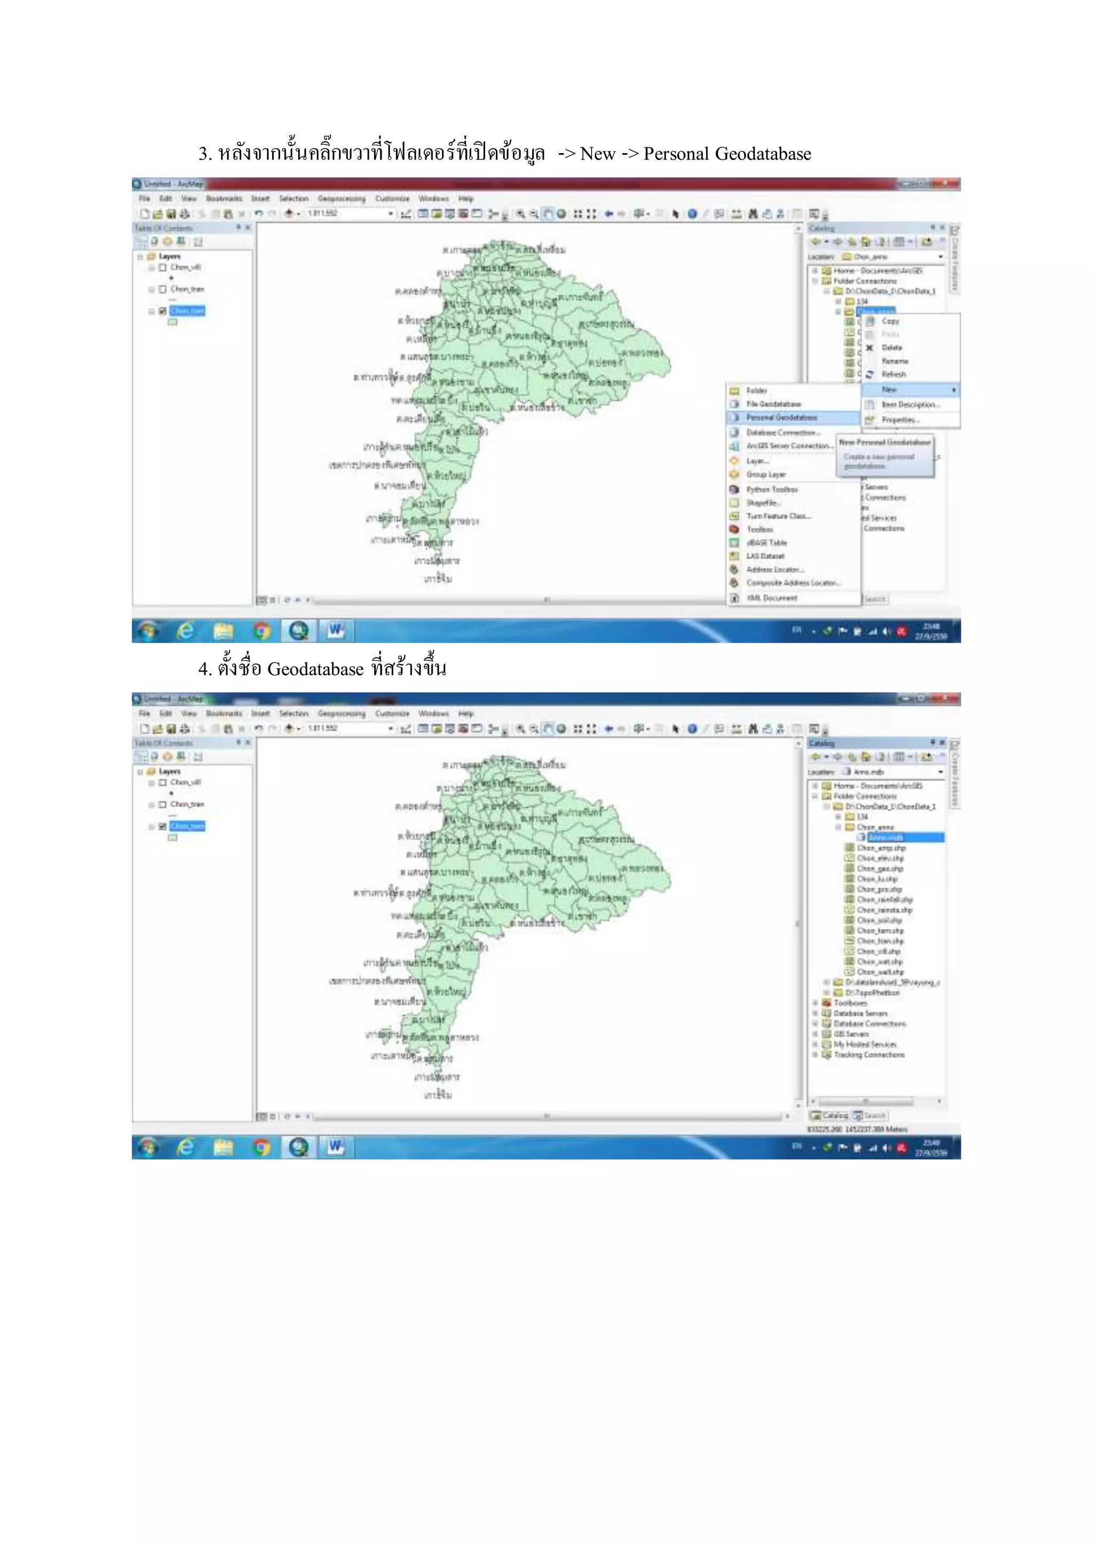
Task: Click Find binoculars icon in step 3 screenshot
Action: [753, 214]
